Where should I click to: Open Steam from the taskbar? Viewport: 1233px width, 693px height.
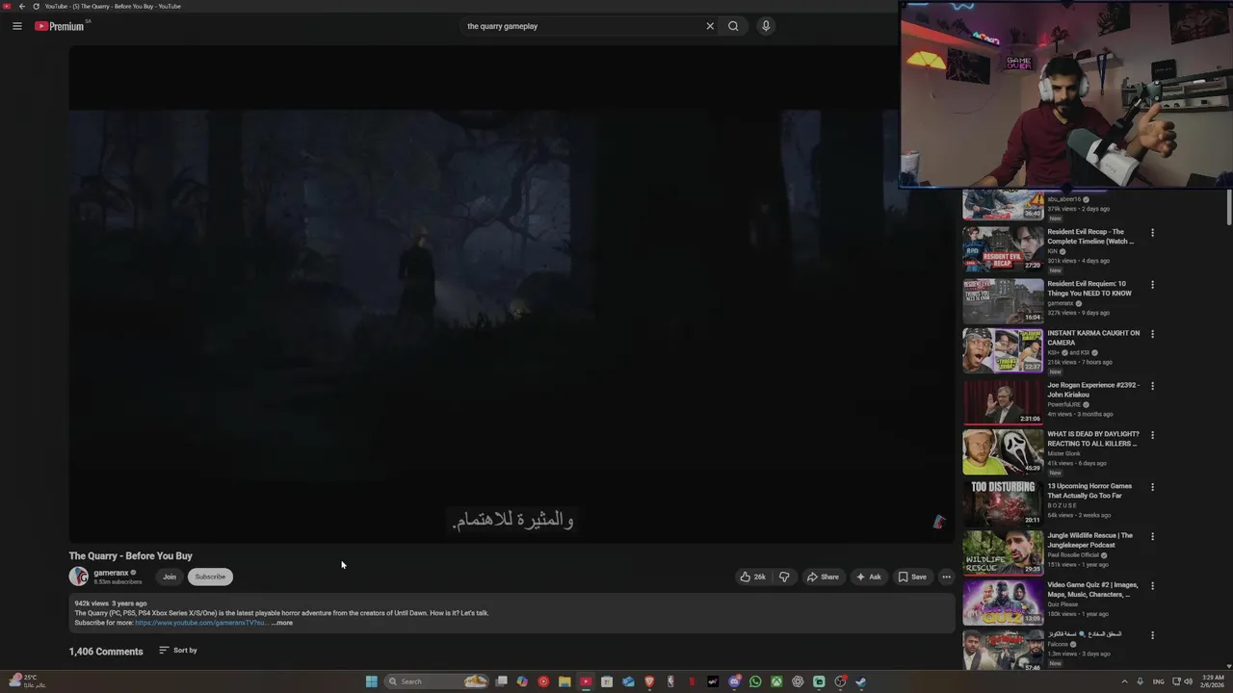point(861,681)
